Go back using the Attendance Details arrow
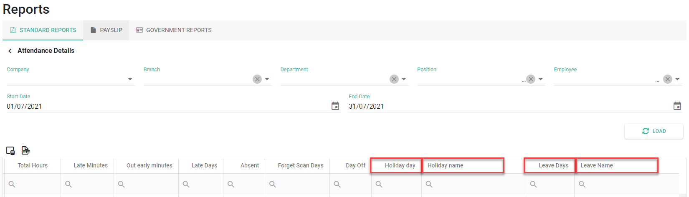Image resolution: width=689 pixels, height=197 pixels. pos(10,51)
